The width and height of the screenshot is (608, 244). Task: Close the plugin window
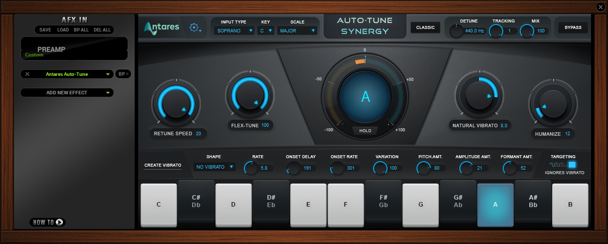coord(601,6)
